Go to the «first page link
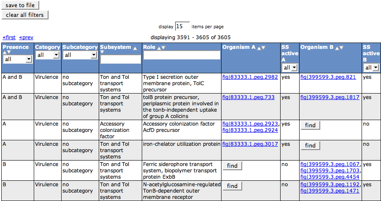This screenshot has height=201, width=381. pyautogui.click(x=9, y=38)
